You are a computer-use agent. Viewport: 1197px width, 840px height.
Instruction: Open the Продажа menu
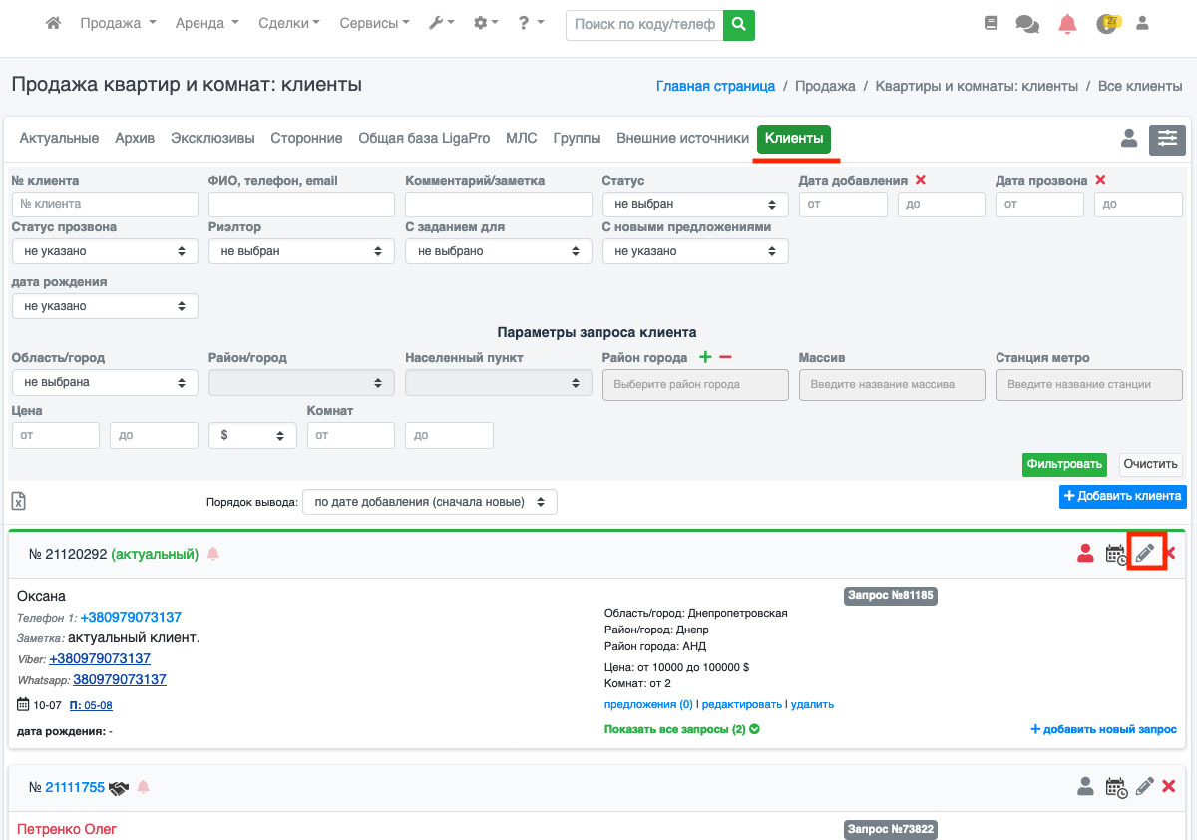click(118, 23)
